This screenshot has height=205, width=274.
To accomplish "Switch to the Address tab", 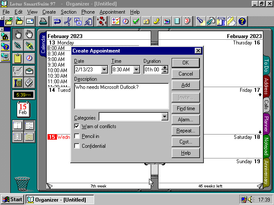I will pyautogui.click(x=266, y=86).
